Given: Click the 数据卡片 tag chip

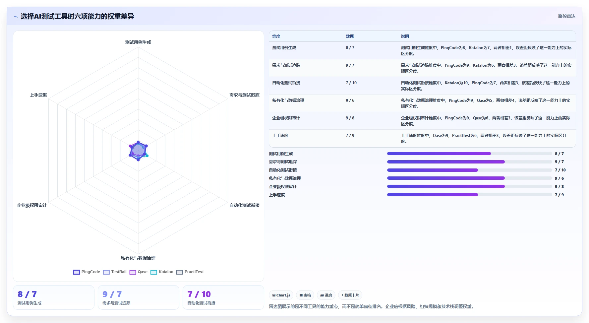Looking at the screenshot, I should (x=350, y=295).
